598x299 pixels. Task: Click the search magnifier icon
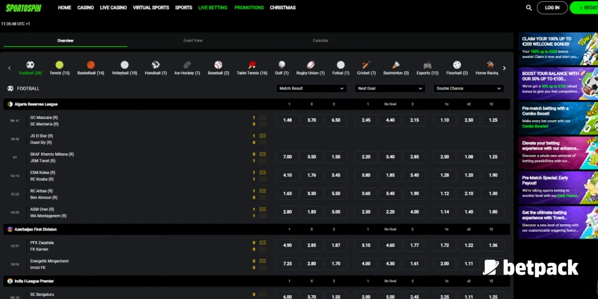tap(529, 8)
